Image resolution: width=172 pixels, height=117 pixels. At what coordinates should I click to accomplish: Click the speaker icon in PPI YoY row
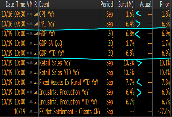(28, 24)
